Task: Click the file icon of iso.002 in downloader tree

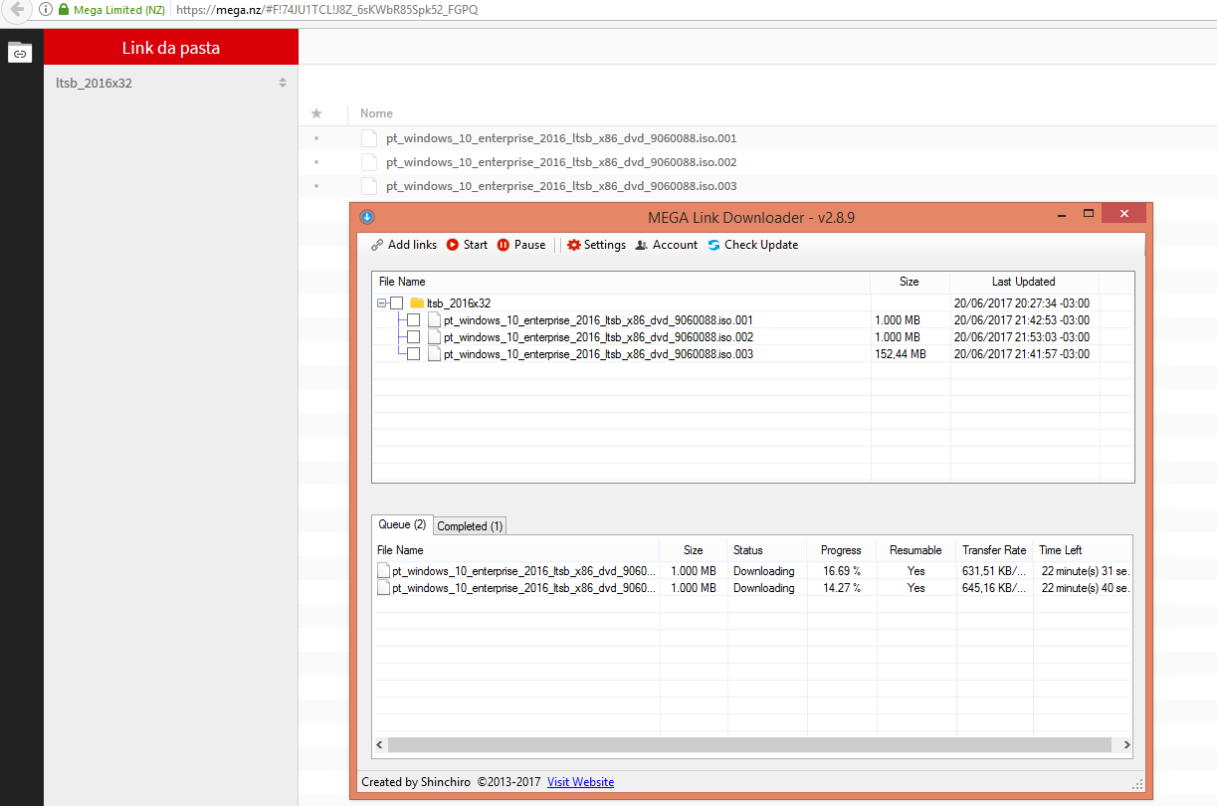Action: [434, 337]
